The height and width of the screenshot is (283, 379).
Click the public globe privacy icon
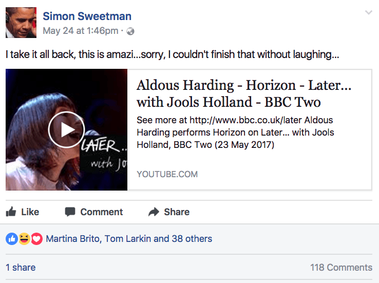coord(130,31)
